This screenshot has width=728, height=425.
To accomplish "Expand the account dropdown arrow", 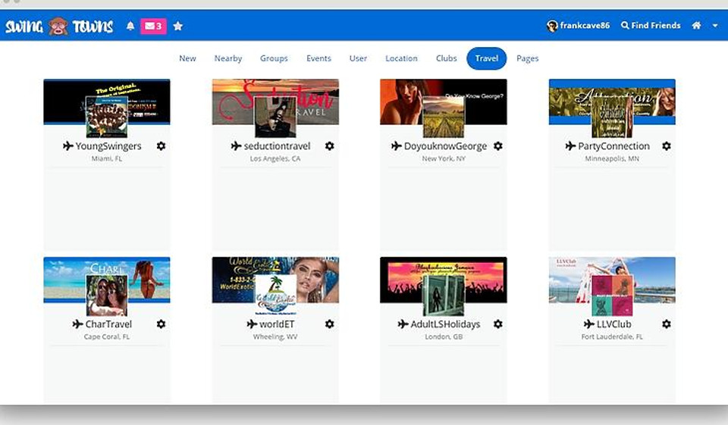I will pos(715,26).
